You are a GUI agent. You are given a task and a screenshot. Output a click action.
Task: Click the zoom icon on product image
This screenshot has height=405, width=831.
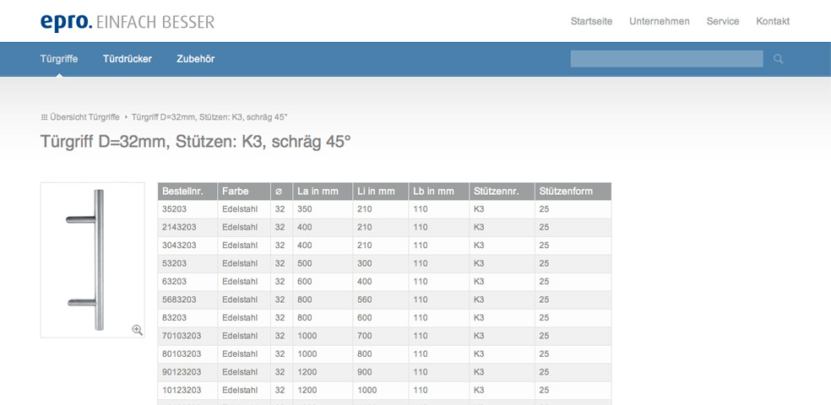click(138, 330)
